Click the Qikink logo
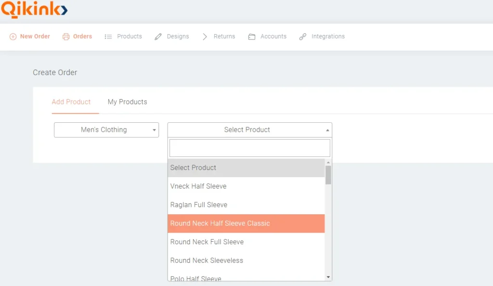 pyautogui.click(x=34, y=9)
